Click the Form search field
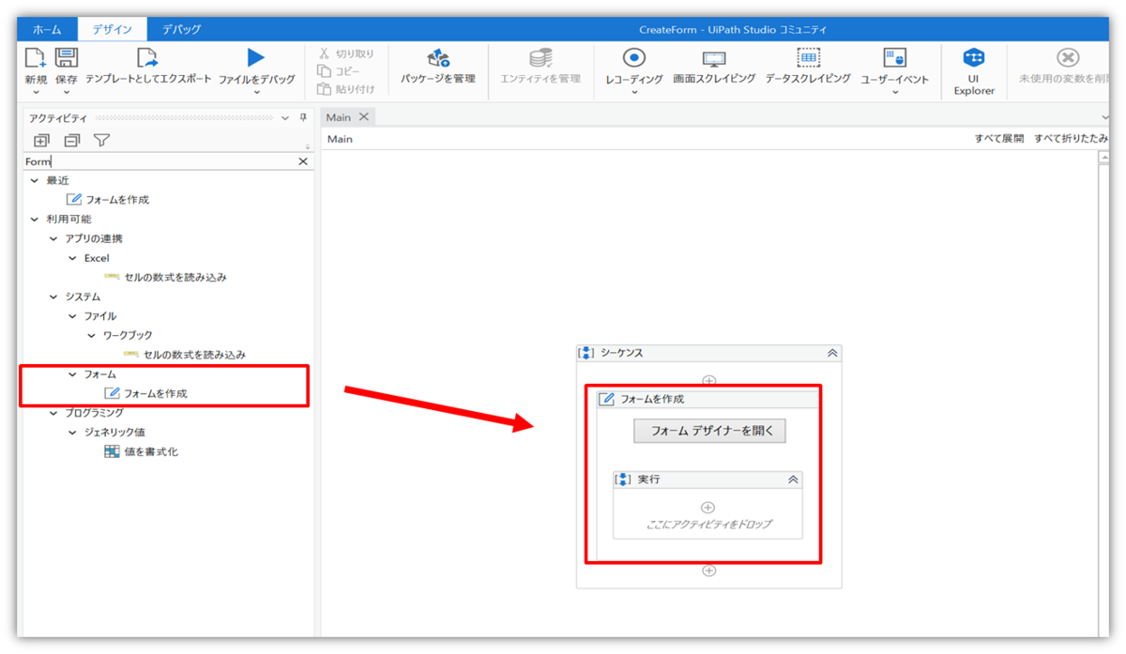The width and height of the screenshot is (1126, 654). 160,161
